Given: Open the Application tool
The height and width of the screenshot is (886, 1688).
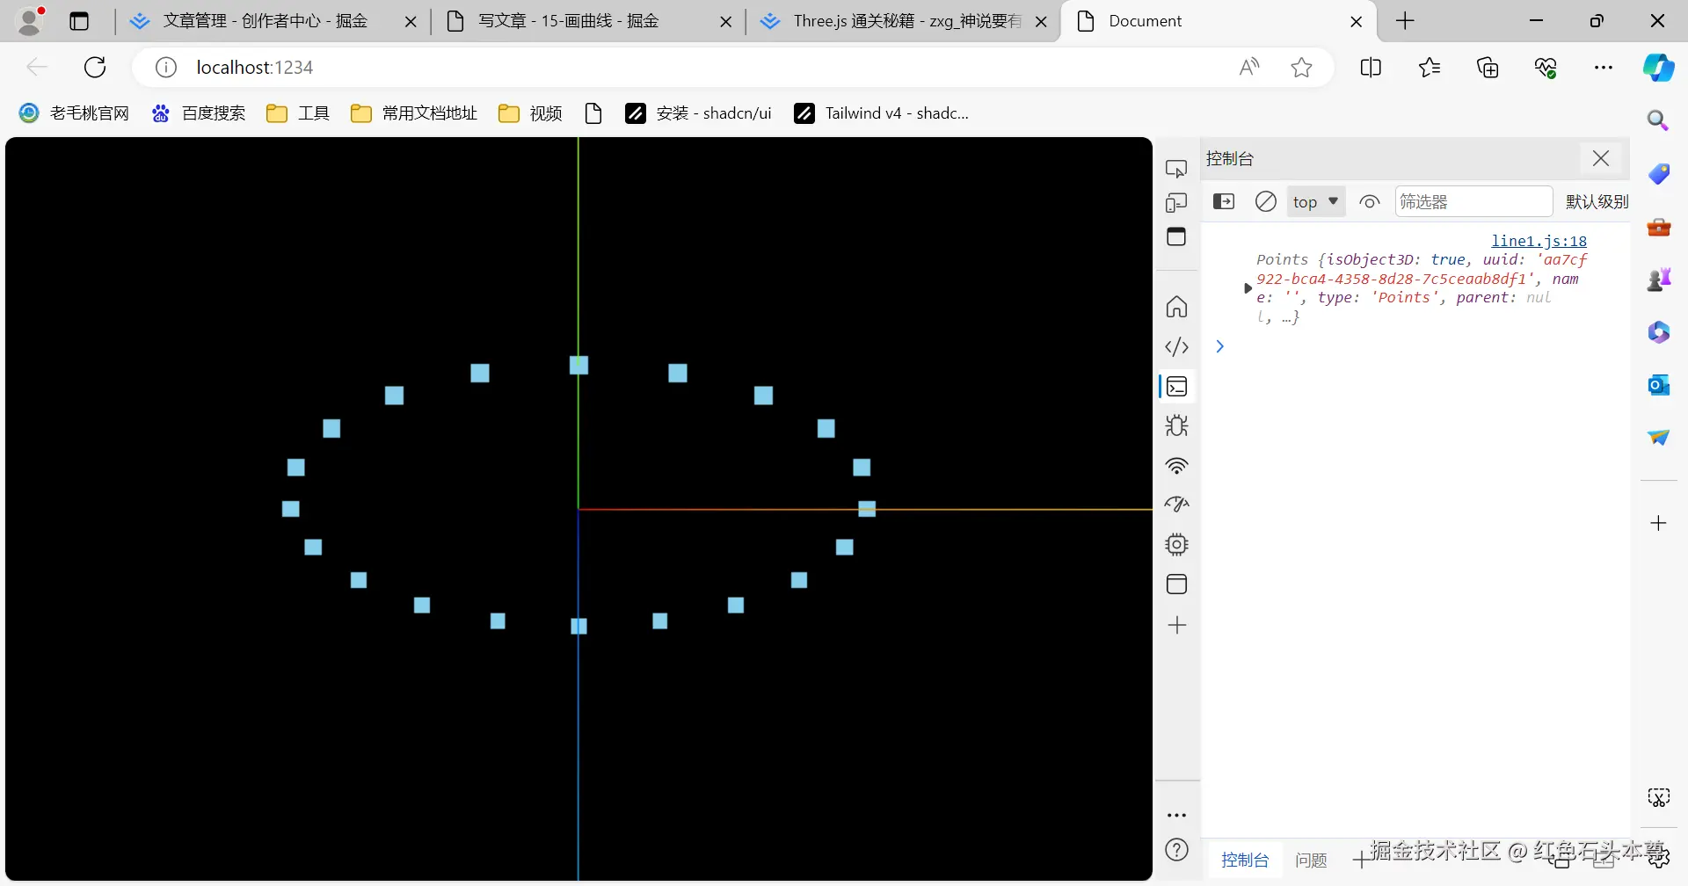Looking at the screenshot, I should (x=1176, y=585).
